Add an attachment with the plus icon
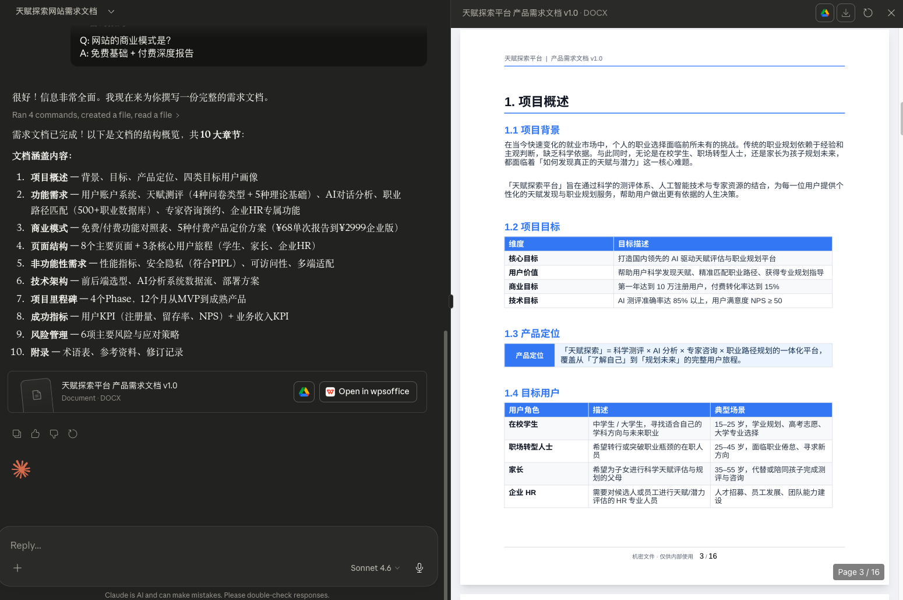This screenshot has width=903, height=600. pyautogui.click(x=17, y=568)
